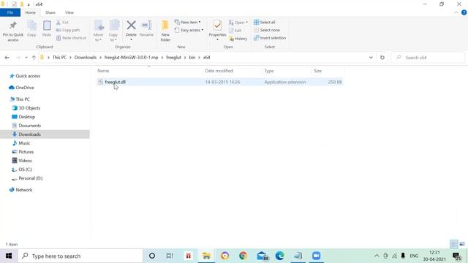Open Music in navigation pane
Image resolution: width=468 pixels, height=263 pixels.
click(24, 143)
